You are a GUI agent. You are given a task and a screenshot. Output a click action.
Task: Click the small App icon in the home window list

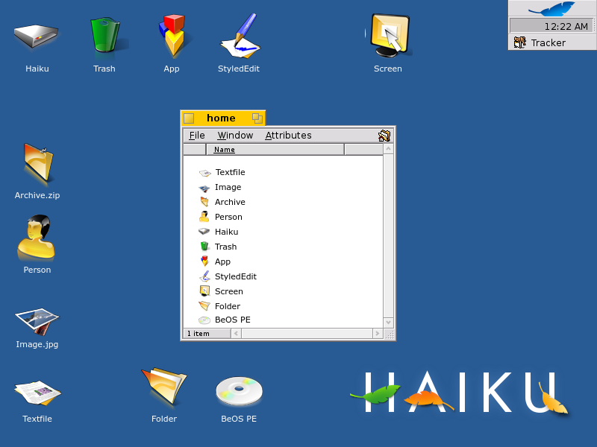[204, 261]
